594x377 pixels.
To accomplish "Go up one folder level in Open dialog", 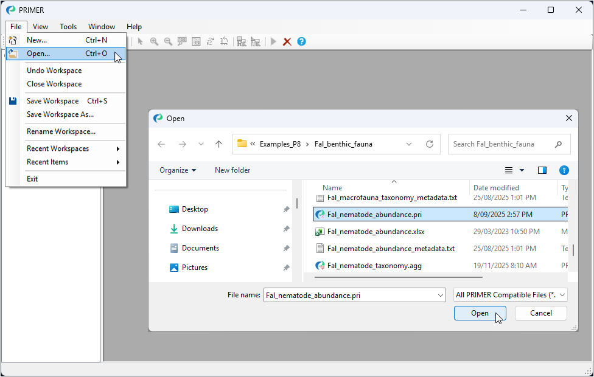I will point(219,144).
